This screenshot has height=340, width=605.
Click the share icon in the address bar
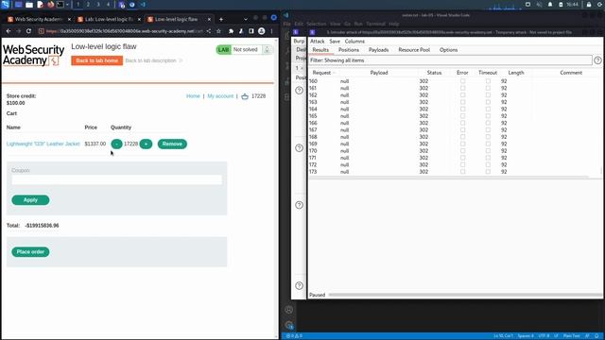coord(209,31)
